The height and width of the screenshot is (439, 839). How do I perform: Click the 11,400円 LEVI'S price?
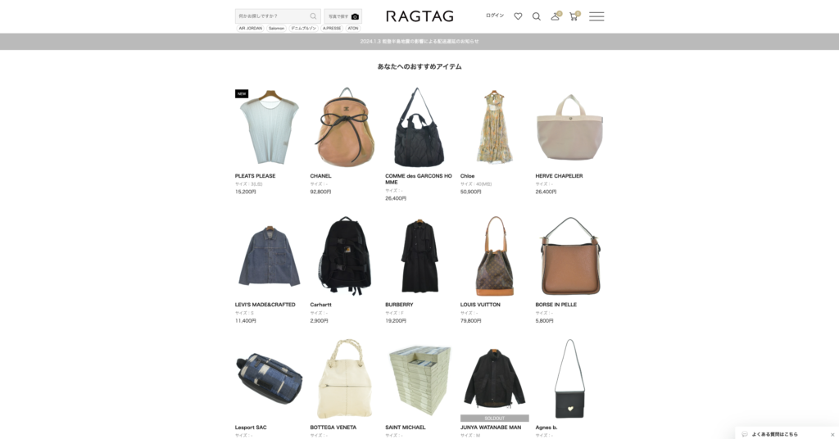(x=245, y=321)
